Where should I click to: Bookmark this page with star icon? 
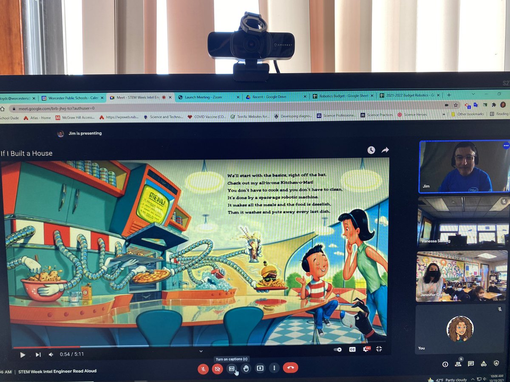456,105
